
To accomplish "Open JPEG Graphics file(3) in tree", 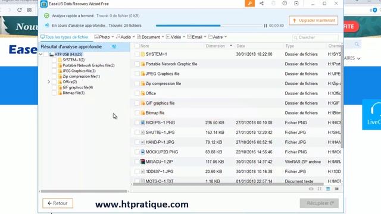I will 79,71.
